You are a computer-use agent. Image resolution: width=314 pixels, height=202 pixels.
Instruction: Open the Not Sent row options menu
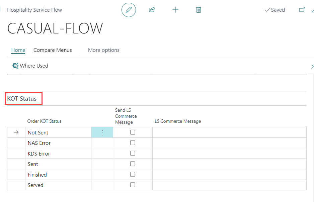coord(102,133)
